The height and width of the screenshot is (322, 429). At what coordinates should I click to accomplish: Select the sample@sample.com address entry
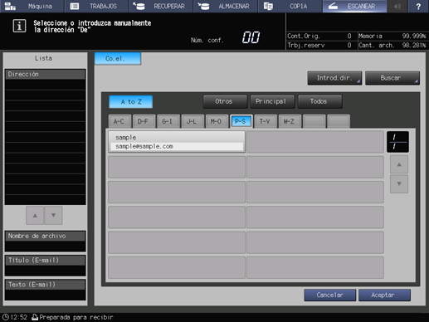[177, 142]
